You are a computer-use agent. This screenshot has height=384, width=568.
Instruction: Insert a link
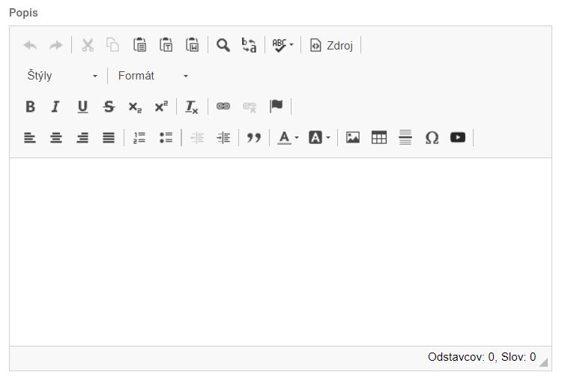(x=223, y=106)
